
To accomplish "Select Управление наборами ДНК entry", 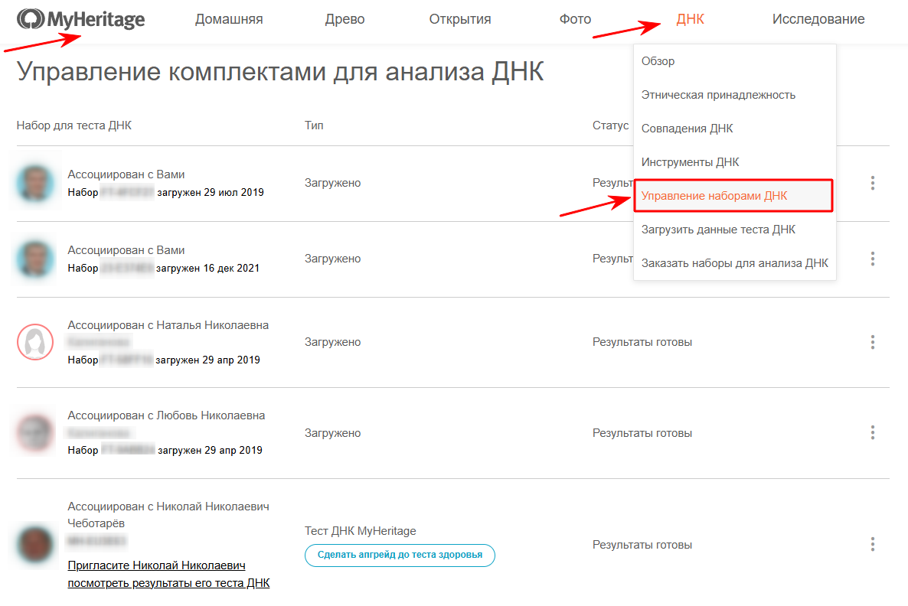I will (x=733, y=196).
